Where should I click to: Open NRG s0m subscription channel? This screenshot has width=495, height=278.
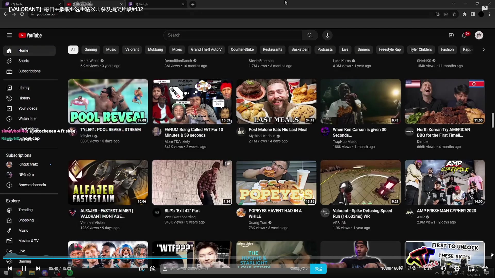pyautogui.click(x=29, y=175)
